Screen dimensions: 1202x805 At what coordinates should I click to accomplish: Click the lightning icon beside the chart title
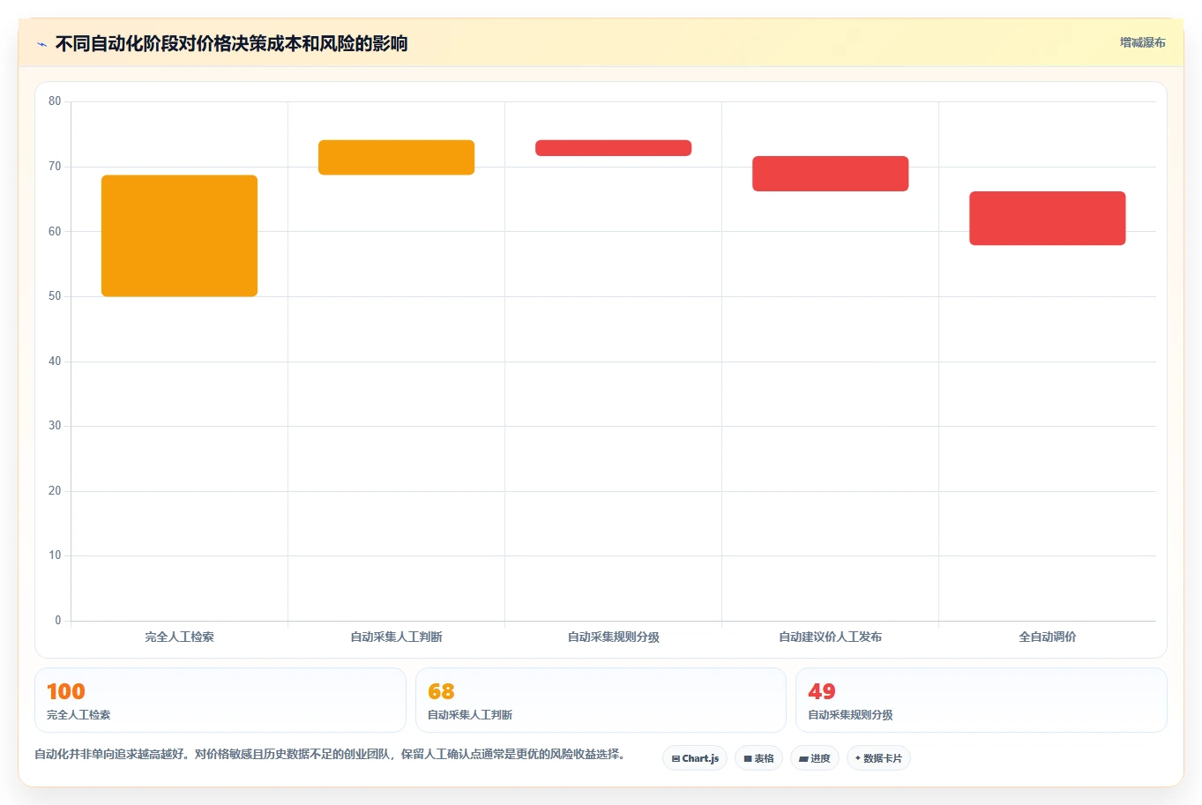[41, 44]
